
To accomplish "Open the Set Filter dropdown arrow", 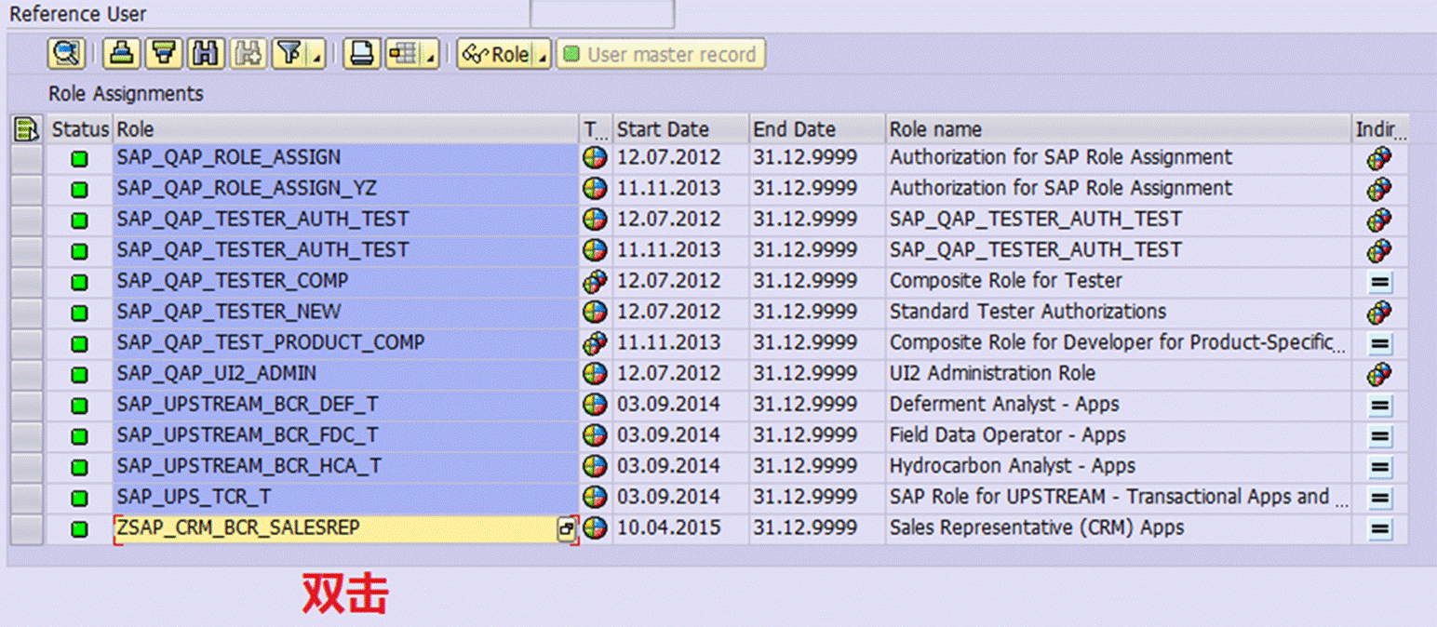I will point(317,55).
